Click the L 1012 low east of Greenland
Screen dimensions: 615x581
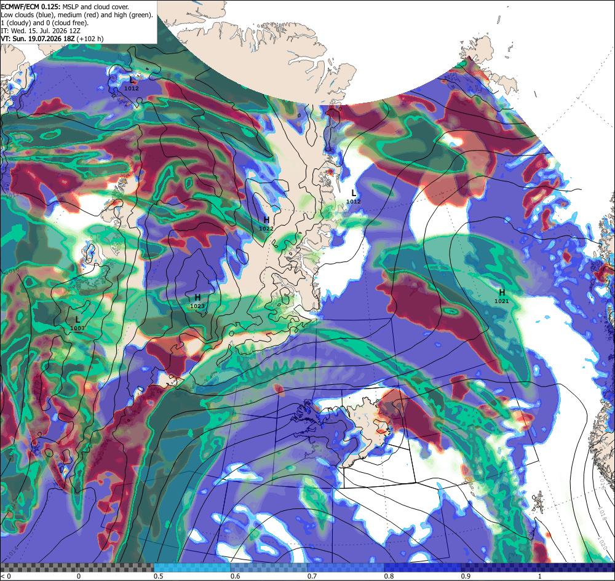click(x=354, y=196)
